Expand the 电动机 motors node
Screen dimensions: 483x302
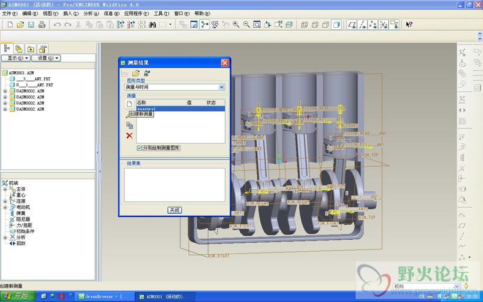[5, 207]
